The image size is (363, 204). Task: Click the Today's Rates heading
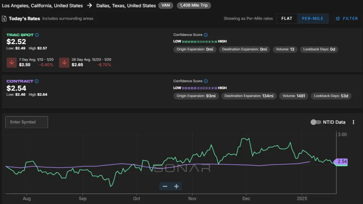click(x=24, y=19)
